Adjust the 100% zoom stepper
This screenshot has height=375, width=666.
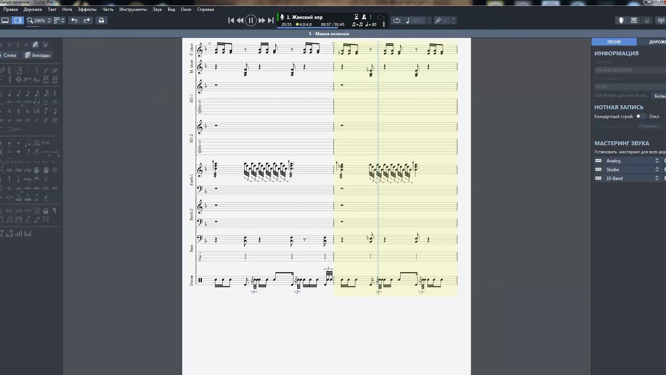[x=49, y=20]
